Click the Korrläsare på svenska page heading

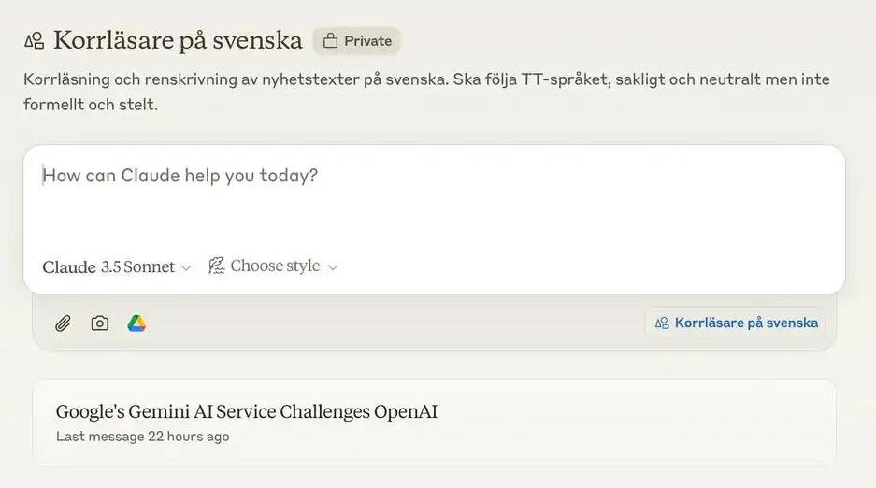tap(178, 40)
